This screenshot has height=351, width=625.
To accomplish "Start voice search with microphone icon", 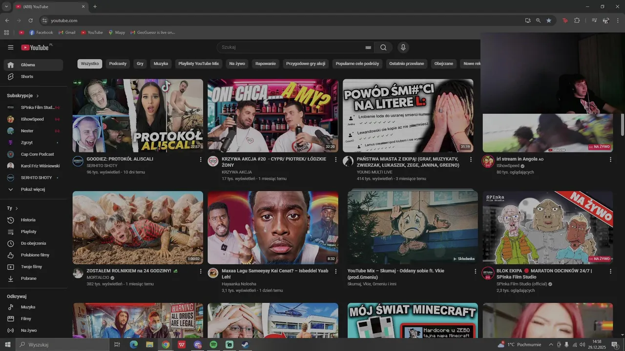I will point(403,47).
